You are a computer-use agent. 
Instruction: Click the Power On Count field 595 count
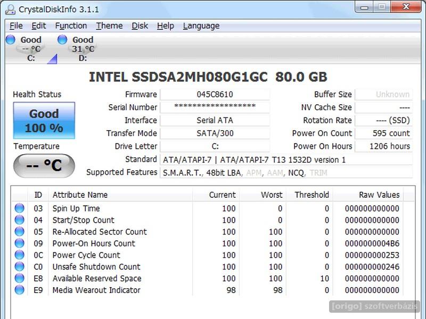point(383,133)
